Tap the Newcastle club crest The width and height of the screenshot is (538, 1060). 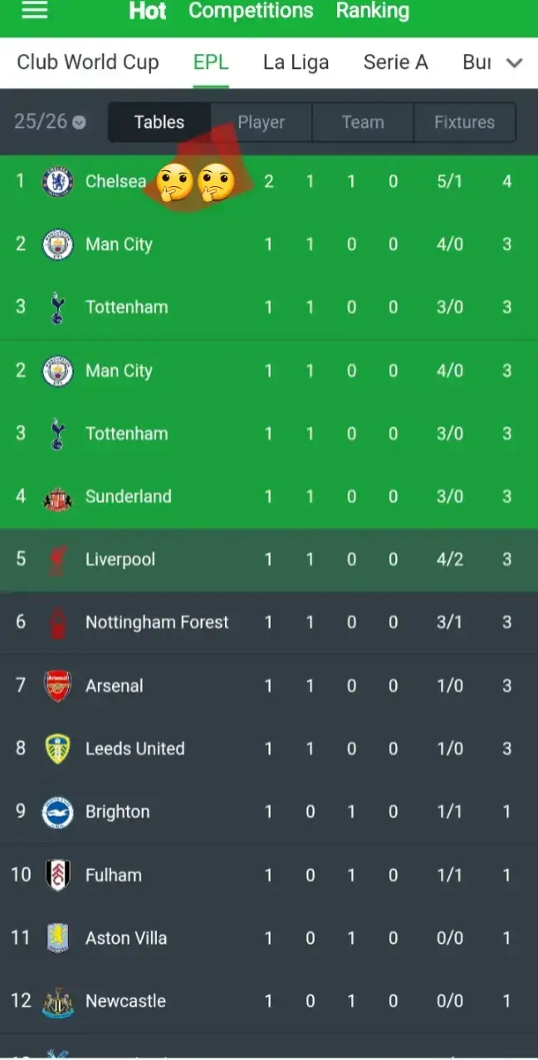[x=57, y=1002]
